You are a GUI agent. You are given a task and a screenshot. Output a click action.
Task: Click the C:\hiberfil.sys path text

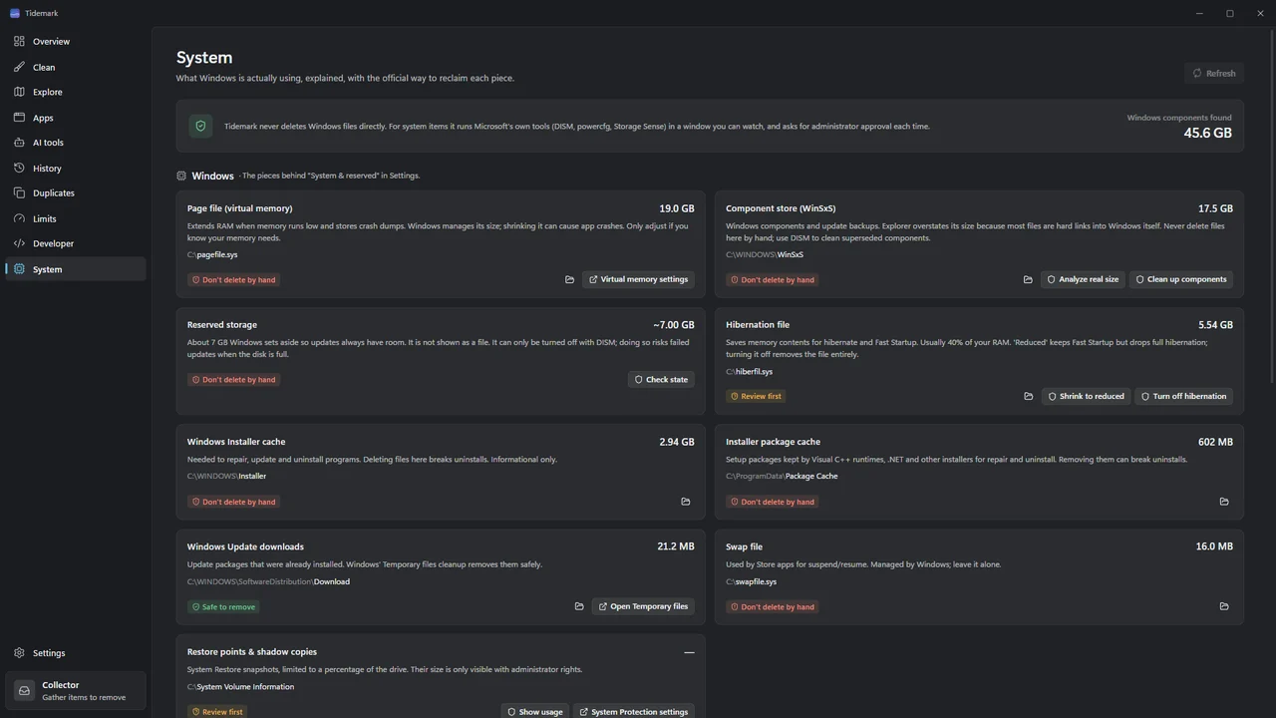point(749,371)
